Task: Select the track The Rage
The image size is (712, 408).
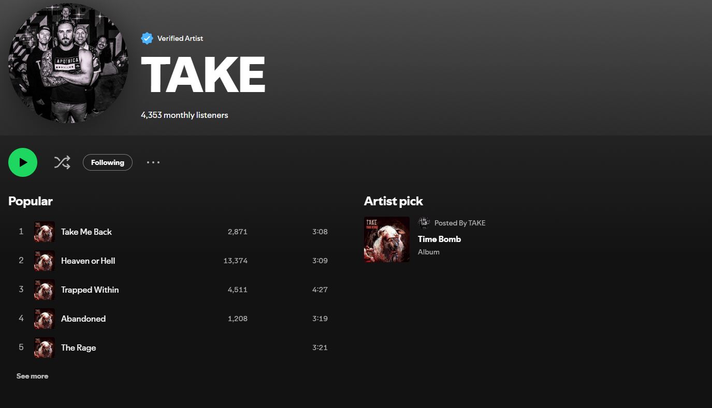Action: [79, 347]
